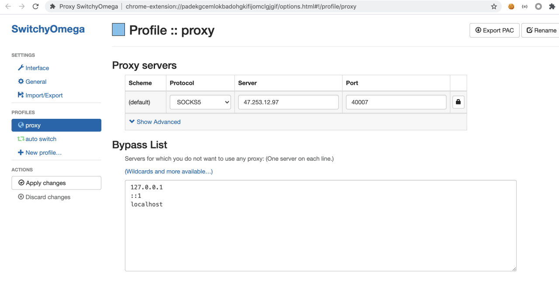The width and height of the screenshot is (559, 300).
Task: Click the "PROFILES" sidebar section label
Action: [x=23, y=113]
